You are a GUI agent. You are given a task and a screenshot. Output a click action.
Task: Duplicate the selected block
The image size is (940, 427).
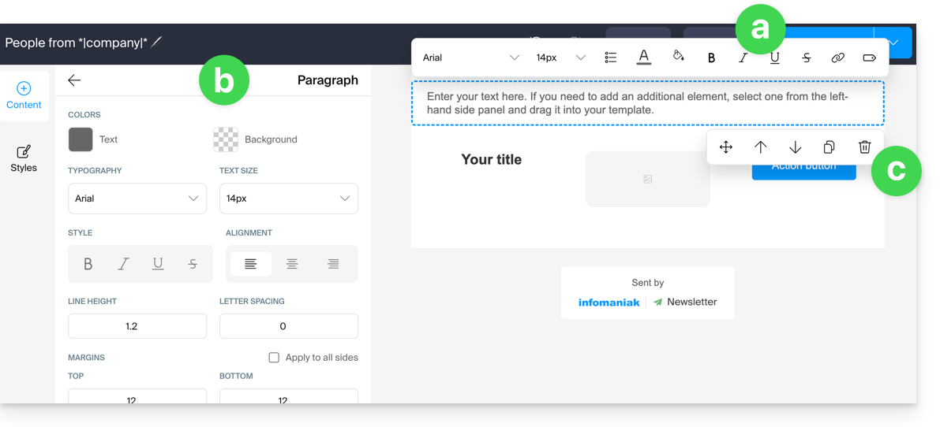click(x=829, y=147)
